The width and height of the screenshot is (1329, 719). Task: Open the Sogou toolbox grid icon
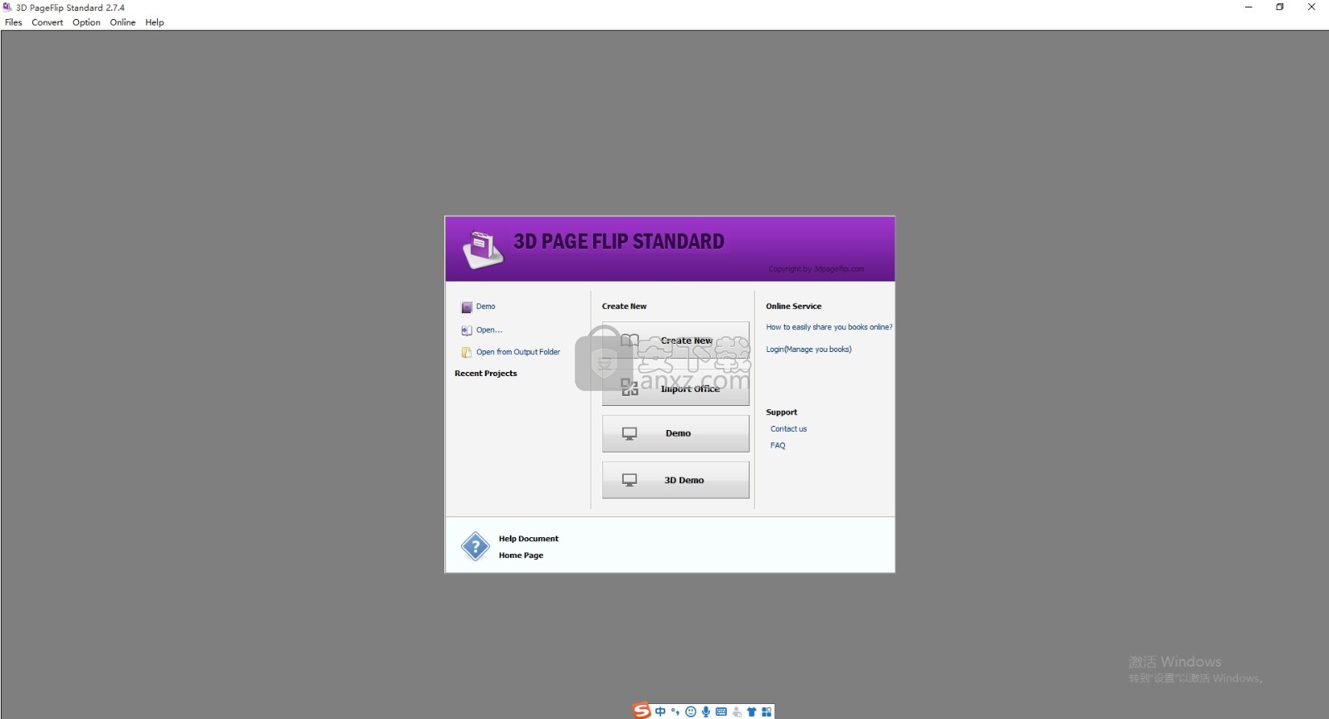point(767,712)
